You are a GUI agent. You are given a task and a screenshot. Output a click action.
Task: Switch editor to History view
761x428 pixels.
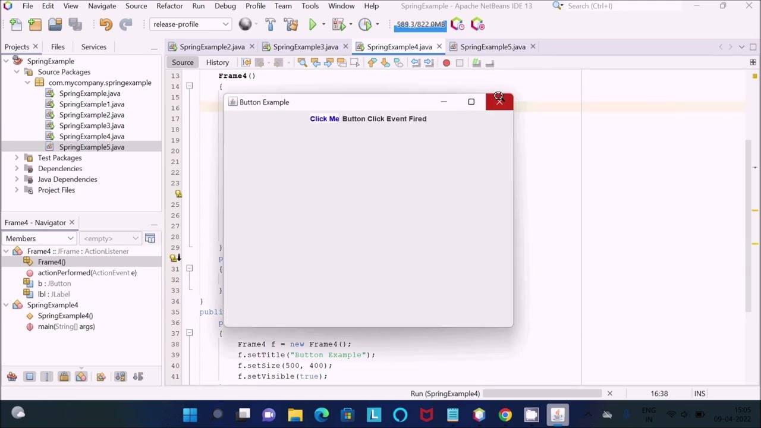(217, 62)
